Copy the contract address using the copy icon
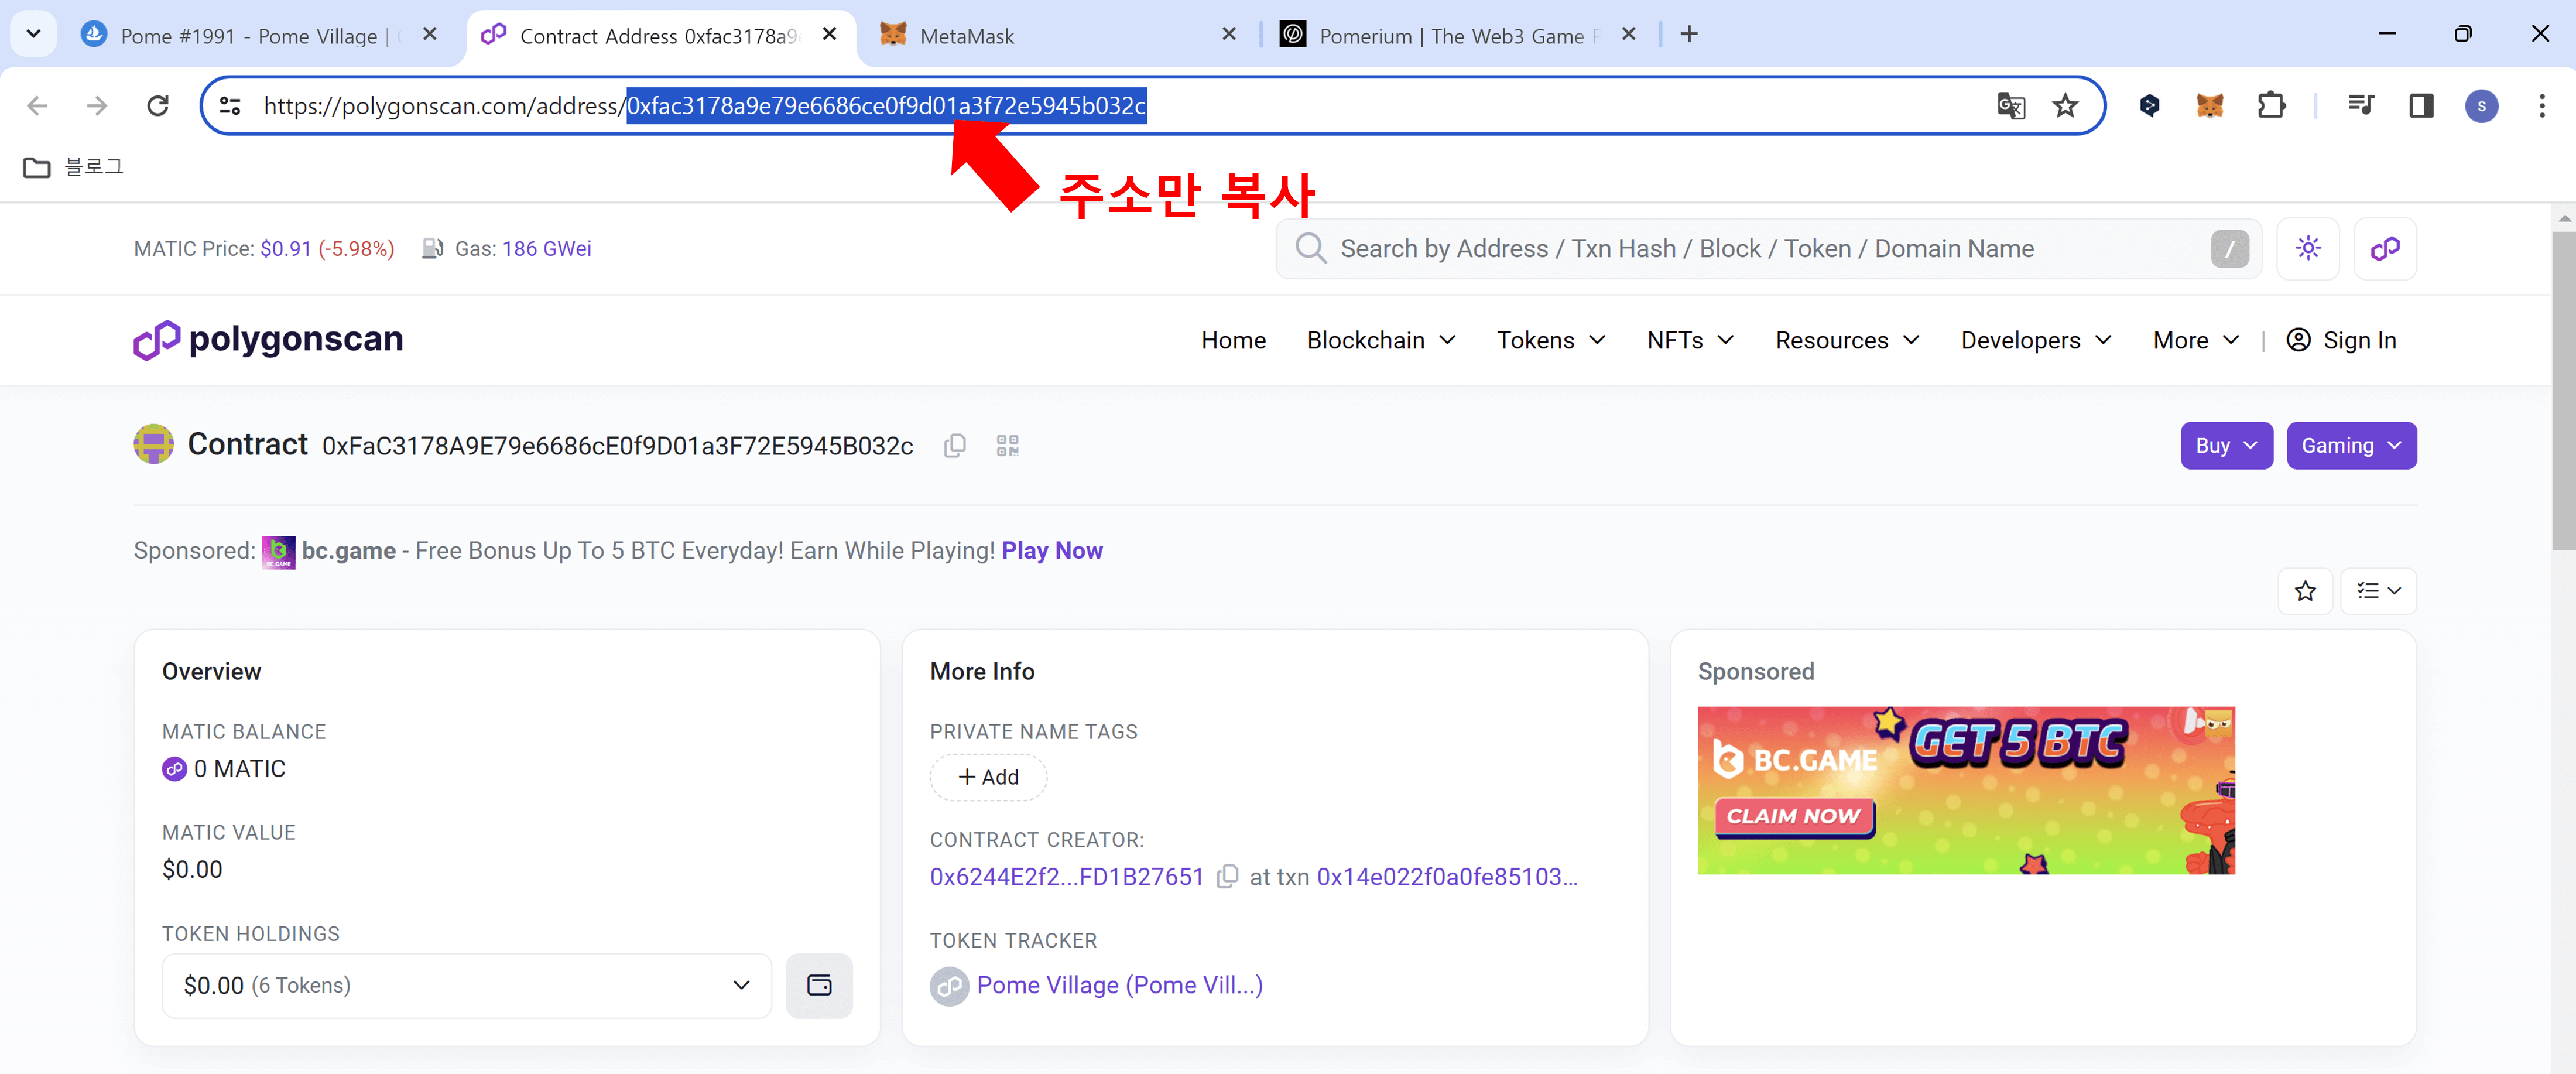Viewport: 2576px width, 1074px height. pos(954,446)
